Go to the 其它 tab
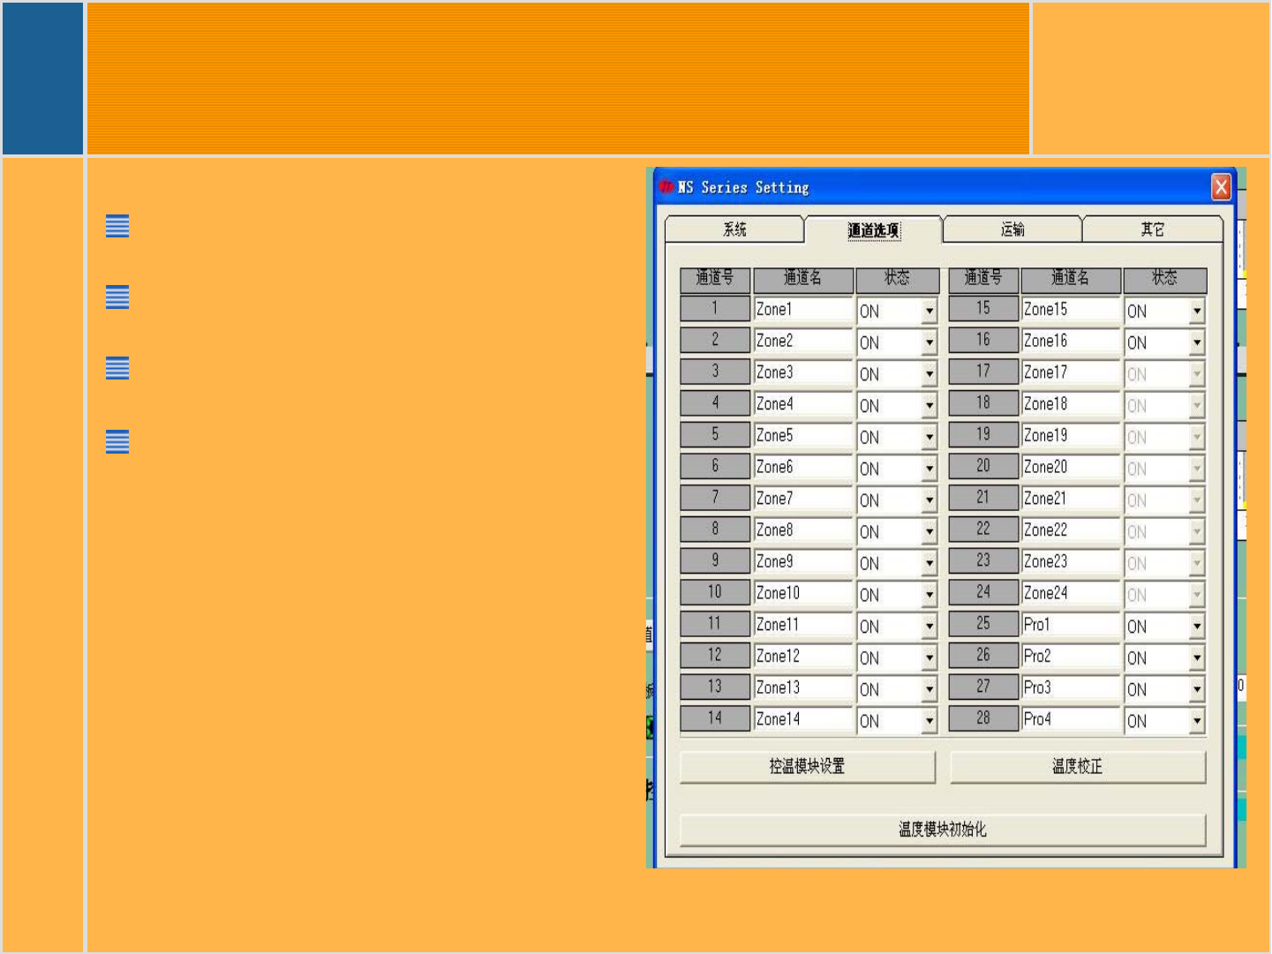The height and width of the screenshot is (954, 1272). [x=1152, y=229]
